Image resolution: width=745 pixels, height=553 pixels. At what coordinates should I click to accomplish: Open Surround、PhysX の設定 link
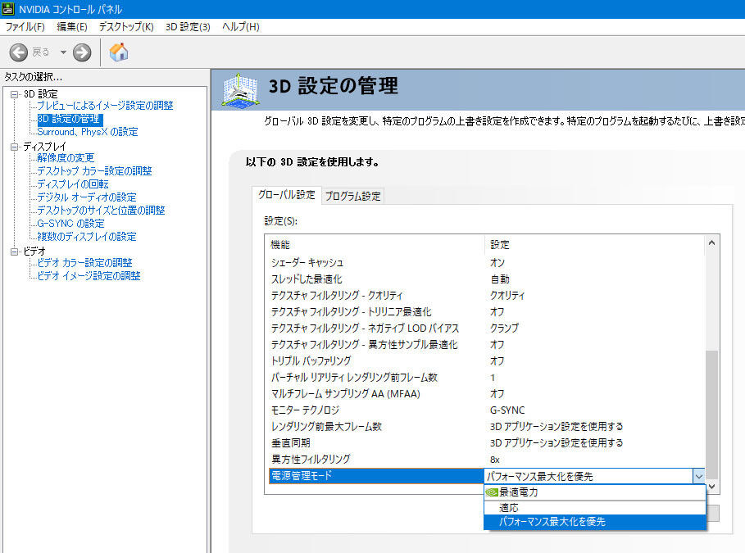(88, 132)
